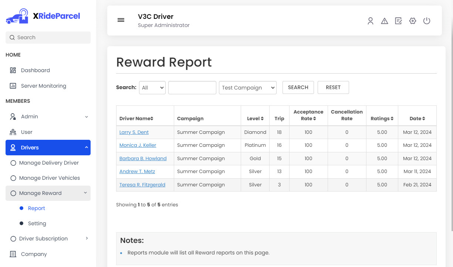Open the Test Campaign dropdown

click(x=247, y=88)
